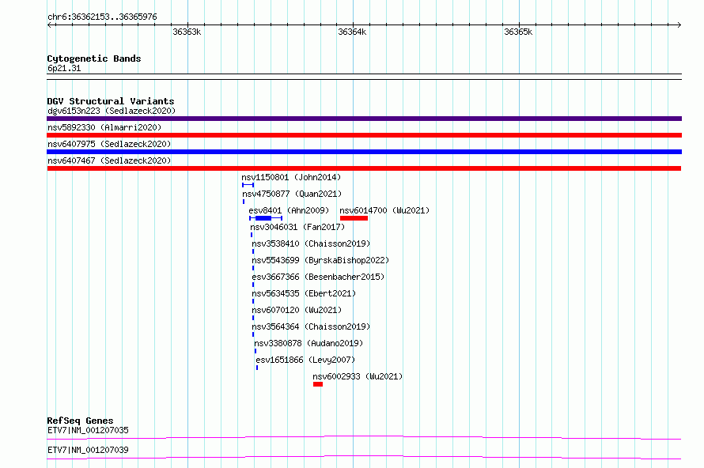Click the ETV7|NM_001207035 gene label
Screen dimensions: 704x468
88,430
